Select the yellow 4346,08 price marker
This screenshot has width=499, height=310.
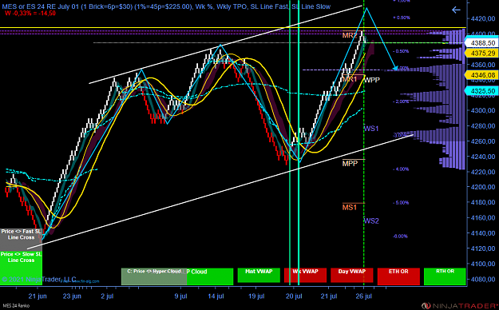[x=481, y=75]
